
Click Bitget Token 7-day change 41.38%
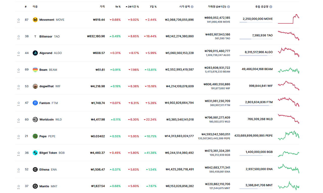tap(150, 153)
